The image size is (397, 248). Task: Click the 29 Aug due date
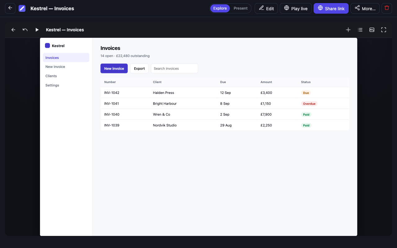click(226, 125)
